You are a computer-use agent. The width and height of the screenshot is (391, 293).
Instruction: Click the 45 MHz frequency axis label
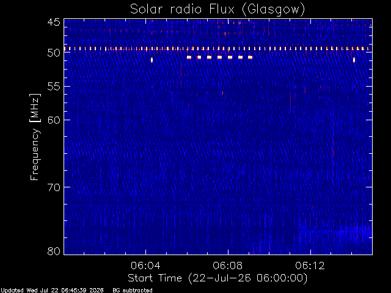click(x=54, y=22)
